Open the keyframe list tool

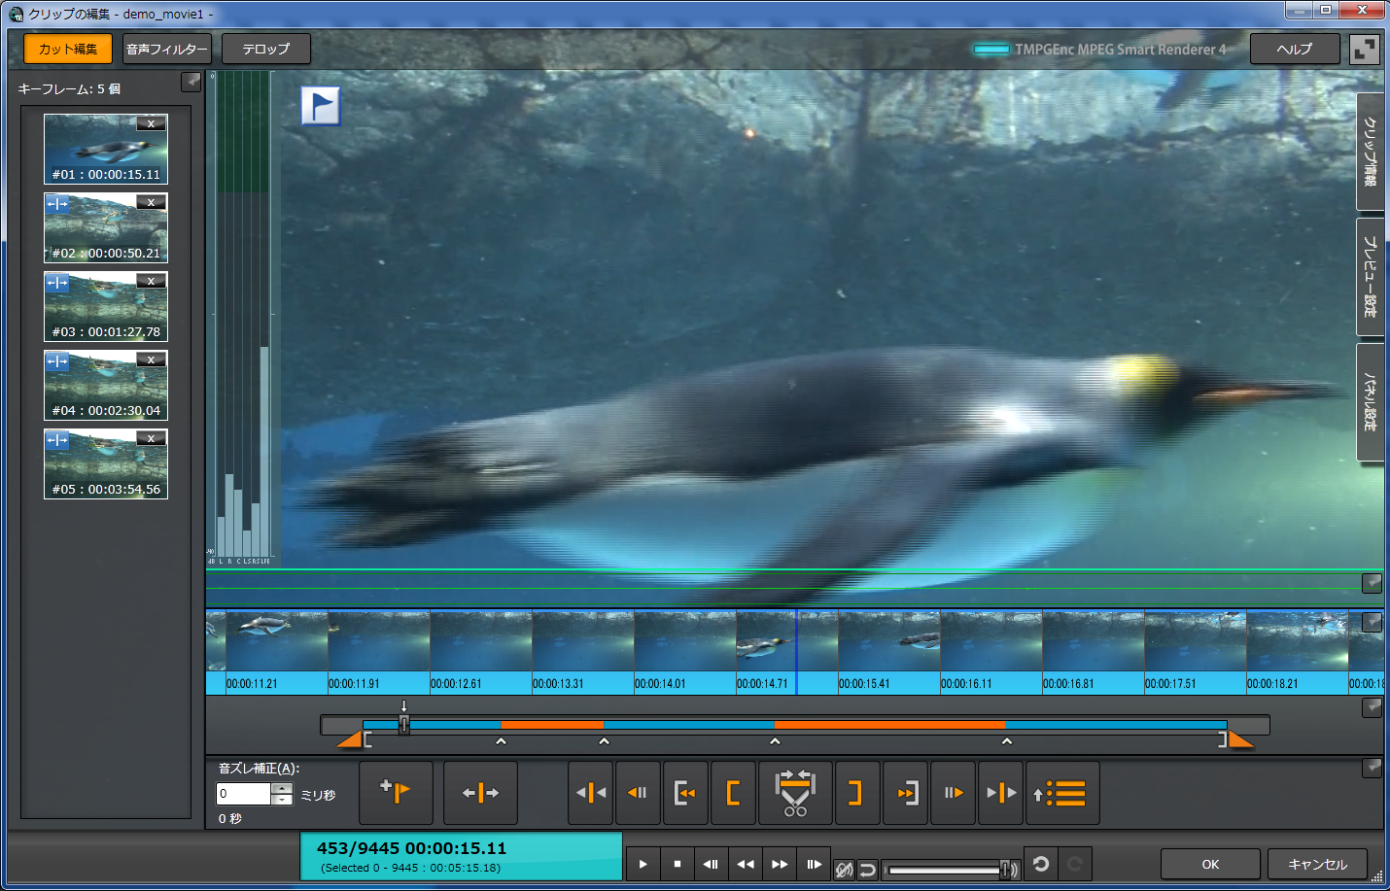[1062, 793]
